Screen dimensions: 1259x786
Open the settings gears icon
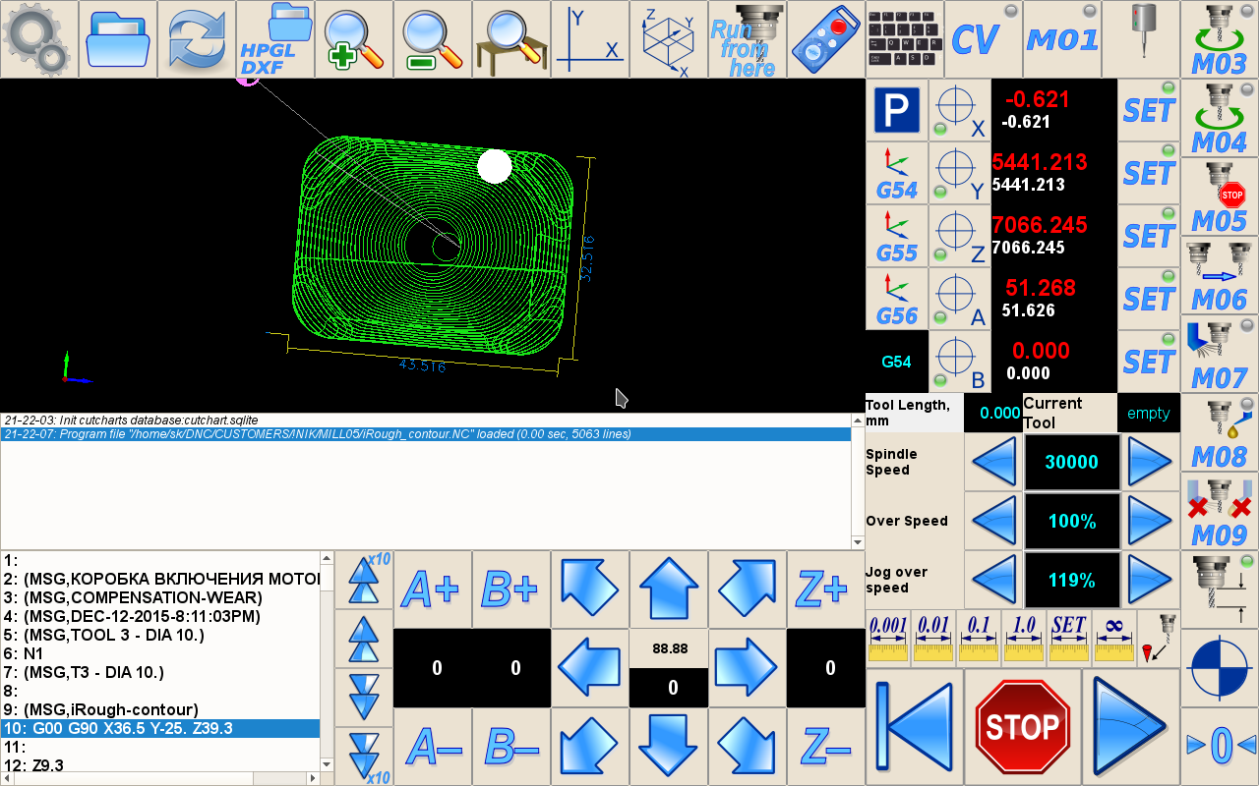point(38,38)
